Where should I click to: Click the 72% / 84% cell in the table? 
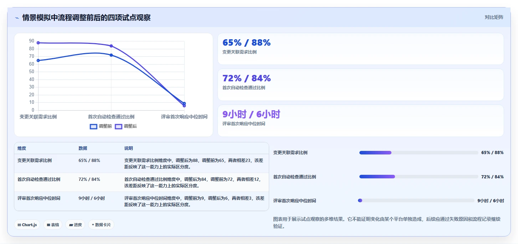tap(89, 179)
